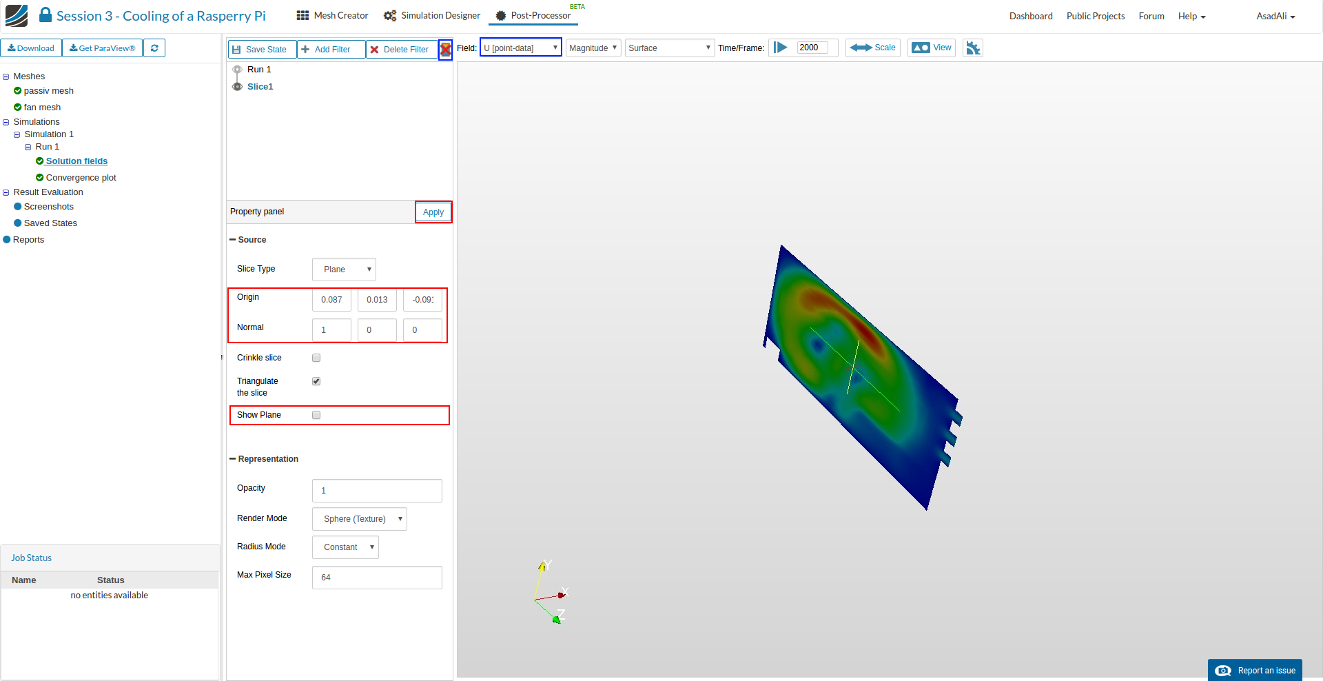Open the Field U [point-data] dropdown

pos(520,48)
